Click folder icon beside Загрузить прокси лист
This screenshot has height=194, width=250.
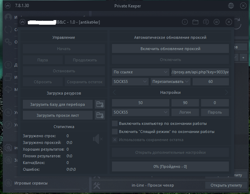coord(100,115)
